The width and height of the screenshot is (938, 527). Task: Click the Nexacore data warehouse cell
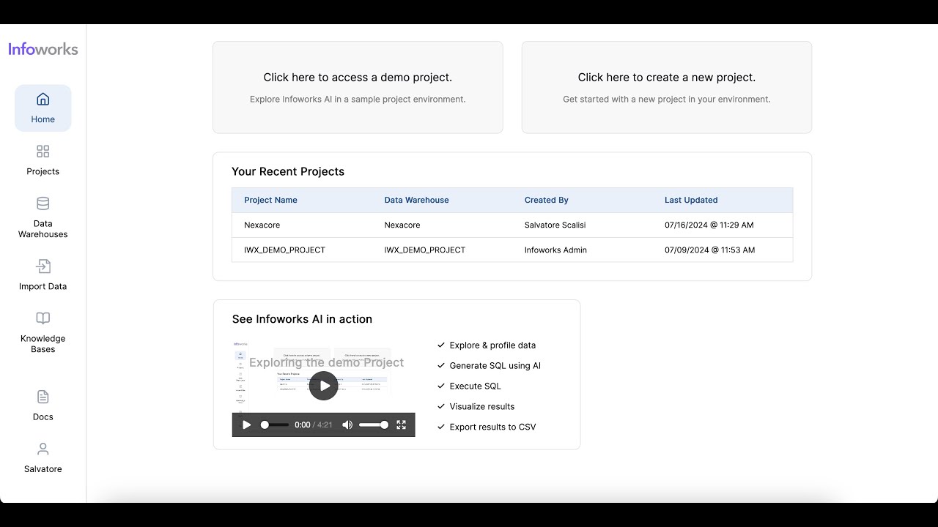[x=402, y=225]
